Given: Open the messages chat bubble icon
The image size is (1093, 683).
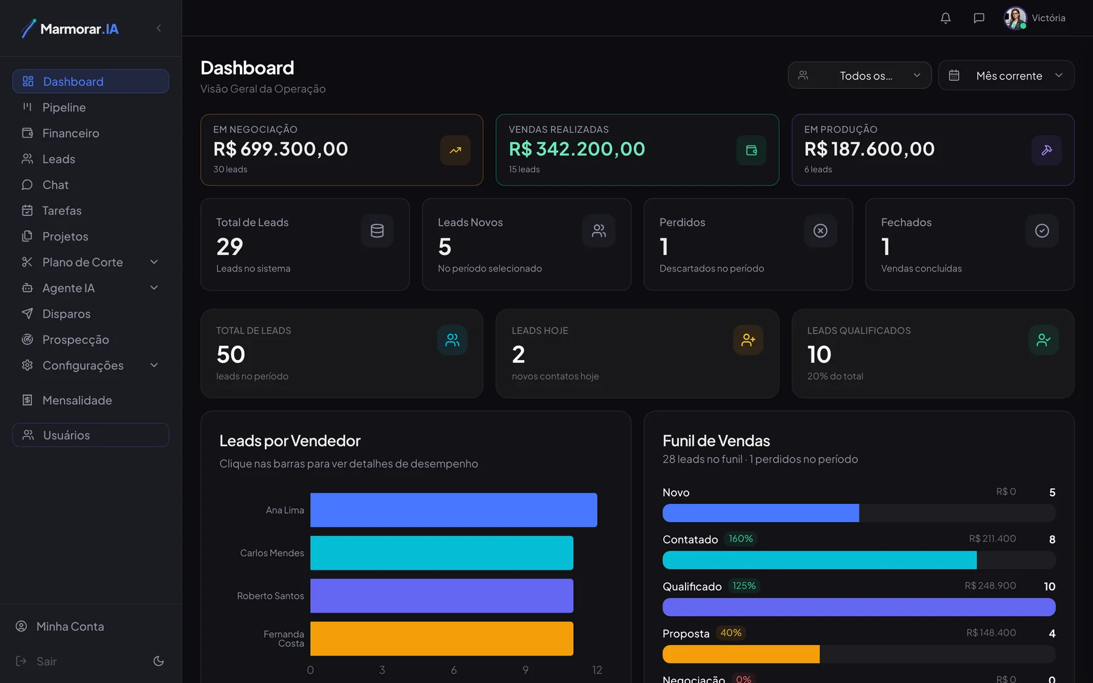Looking at the screenshot, I should (x=979, y=18).
